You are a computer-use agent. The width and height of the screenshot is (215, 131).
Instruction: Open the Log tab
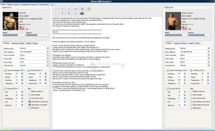coord(52,5)
